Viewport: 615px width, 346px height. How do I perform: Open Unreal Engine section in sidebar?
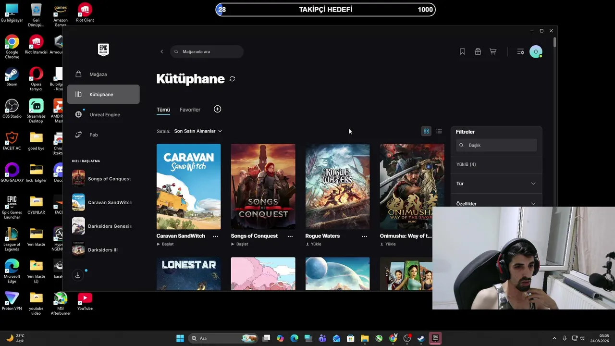click(103, 115)
